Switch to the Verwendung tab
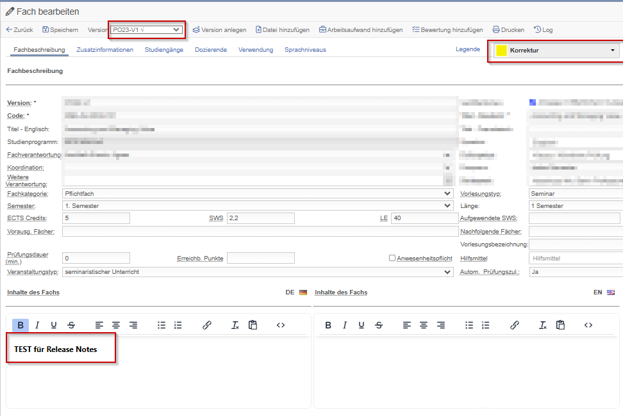The image size is (623, 416). (256, 49)
